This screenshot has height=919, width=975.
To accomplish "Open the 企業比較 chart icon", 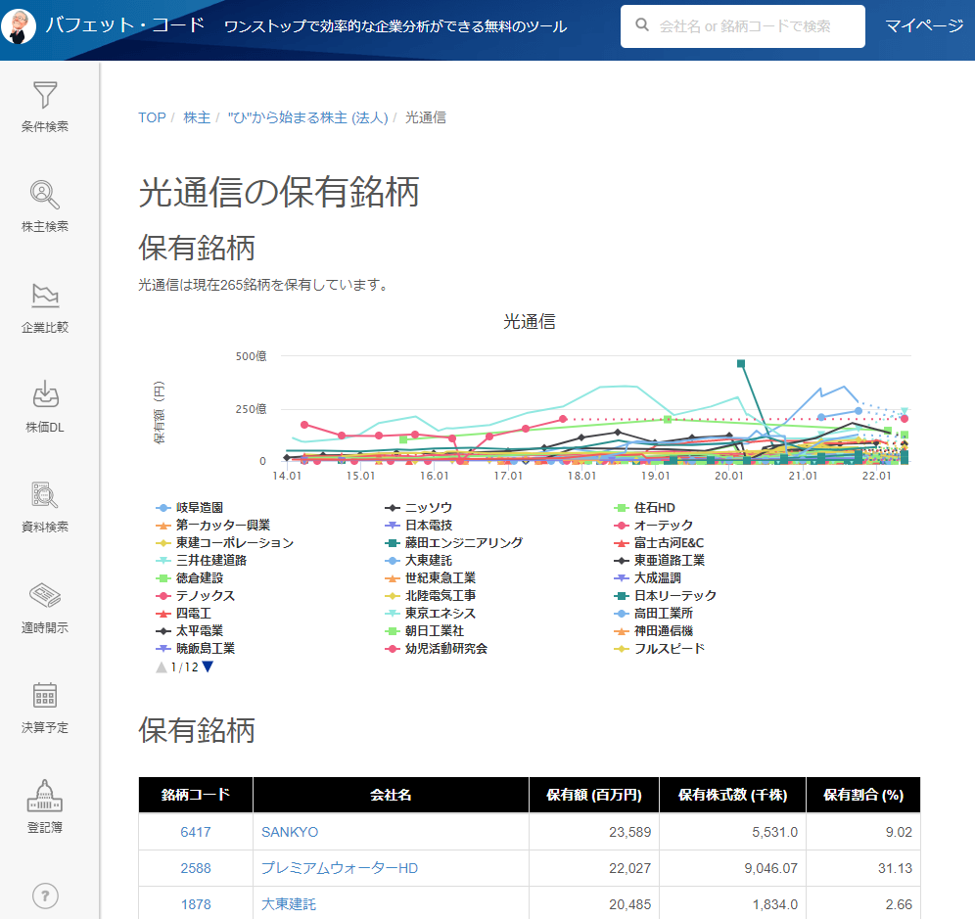I will pyautogui.click(x=45, y=296).
